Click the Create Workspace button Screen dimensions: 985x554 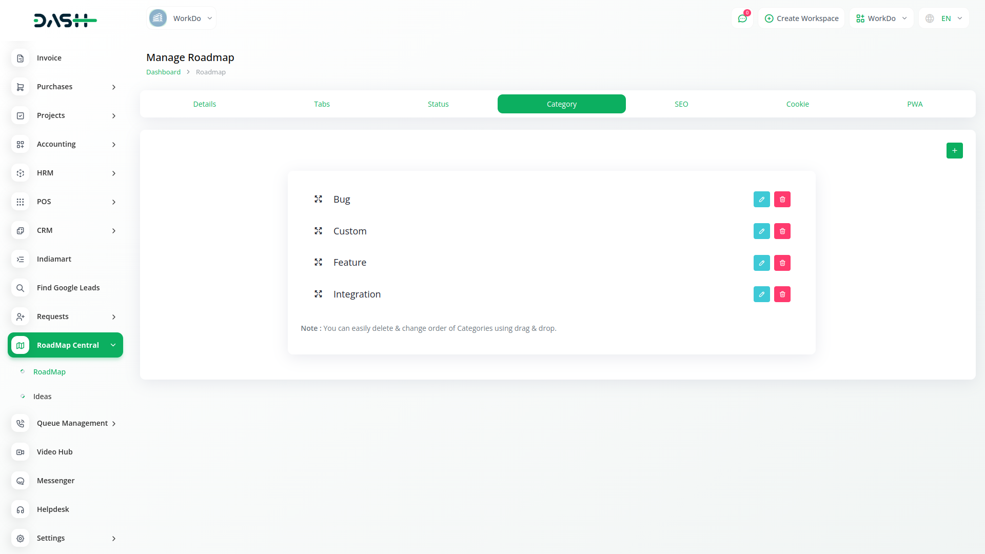click(x=801, y=18)
